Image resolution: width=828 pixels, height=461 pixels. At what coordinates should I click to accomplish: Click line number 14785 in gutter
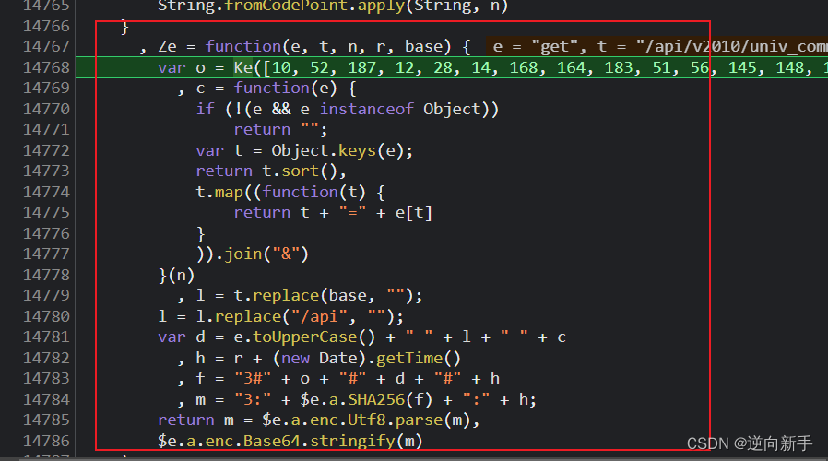(x=46, y=420)
